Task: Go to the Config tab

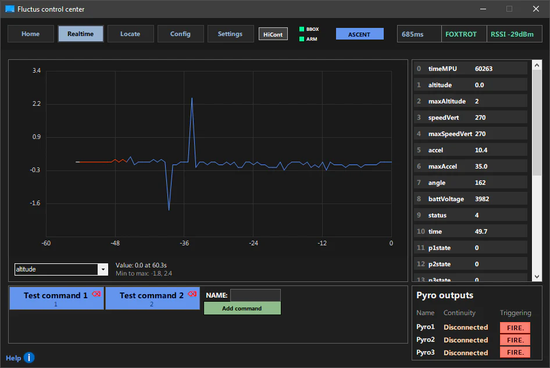Action: (180, 34)
